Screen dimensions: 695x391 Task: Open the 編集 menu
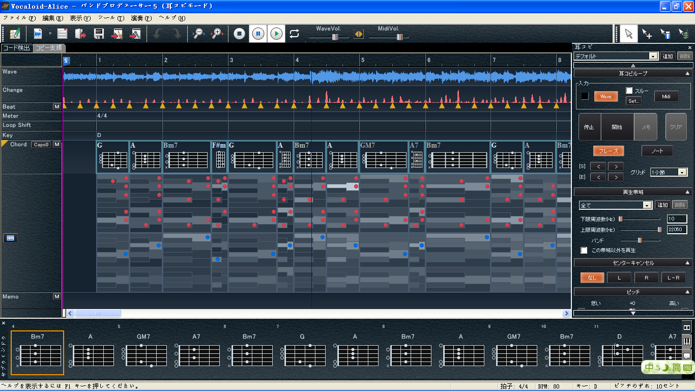click(x=53, y=18)
